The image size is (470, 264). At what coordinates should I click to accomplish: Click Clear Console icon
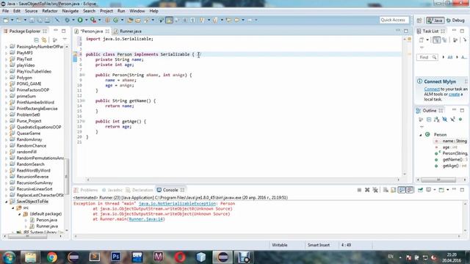pyautogui.click(x=386, y=190)
